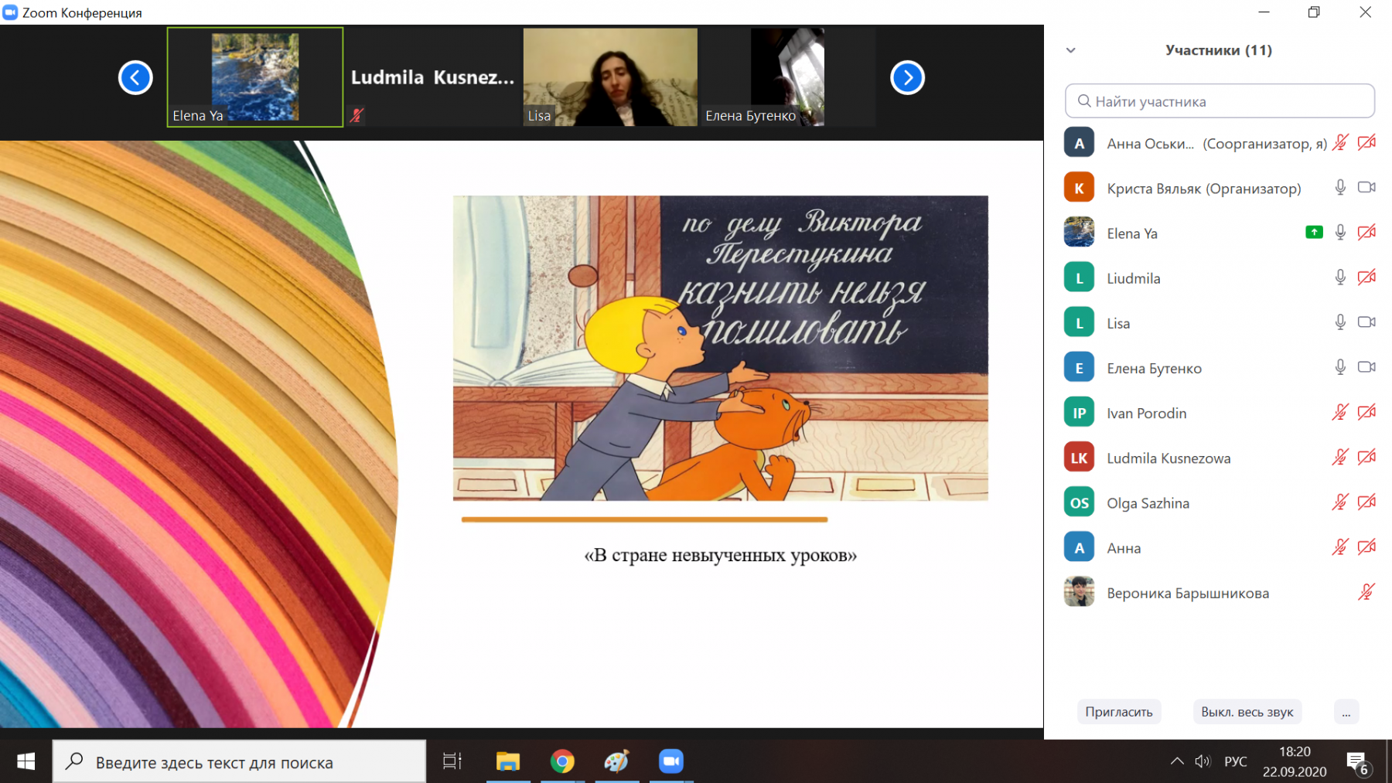Screen dimensions: 1392x783
Task: Click the Zoom icon in the taskbar
Action: (x=670, y=761)
